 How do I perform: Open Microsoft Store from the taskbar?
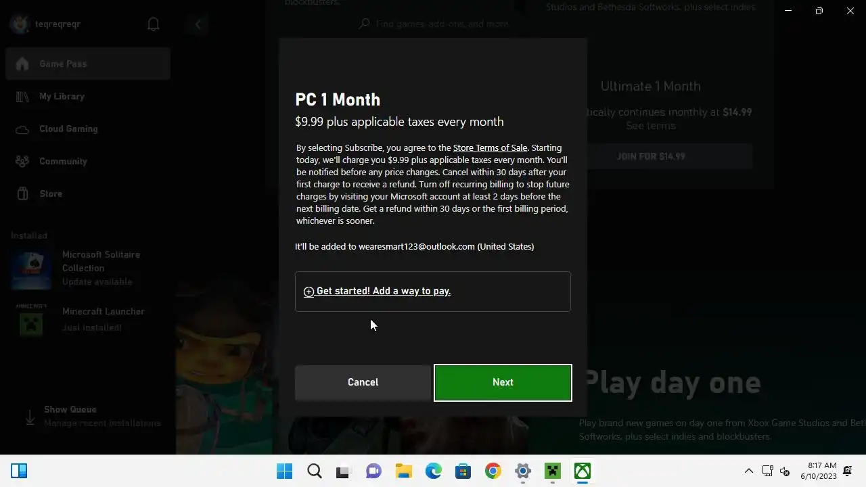pyautogui.click(x=463, y=471)
